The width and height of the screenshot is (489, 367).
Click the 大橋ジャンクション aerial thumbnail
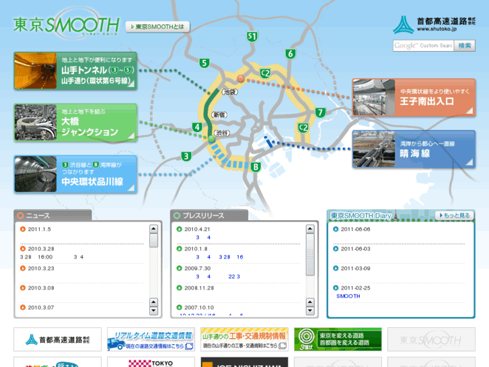coord(36,123)
